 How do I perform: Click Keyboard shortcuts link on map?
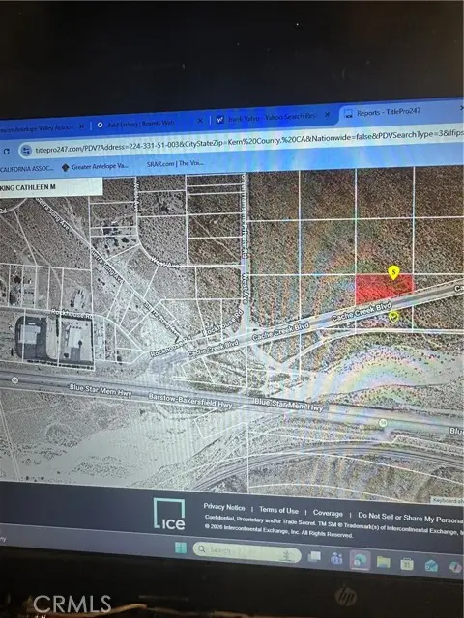click(448, 500)
